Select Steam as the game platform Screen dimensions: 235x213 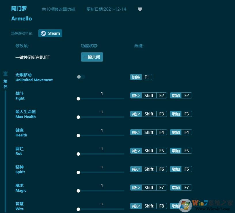[x=50, y=33]
